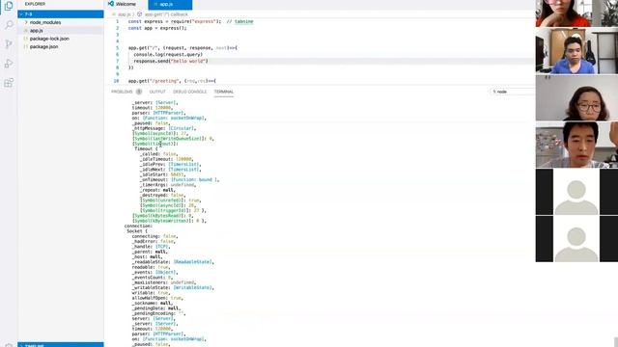Open the Problems panel tab
The image size is (618, 347).
(x=122, y=92)
